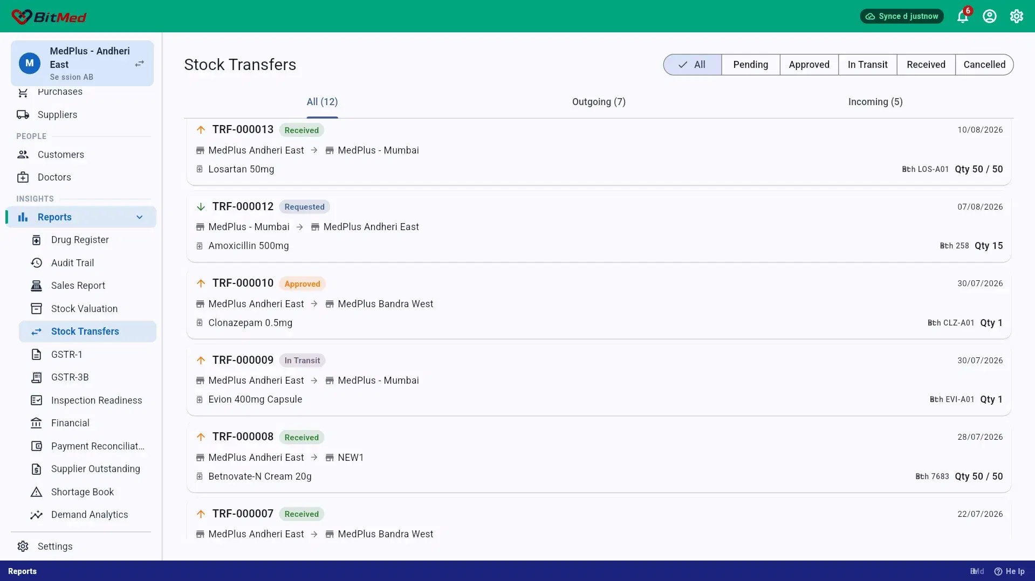Open Shortage Book warning triangle icon
1035x581 pixels.
point(36,492)
